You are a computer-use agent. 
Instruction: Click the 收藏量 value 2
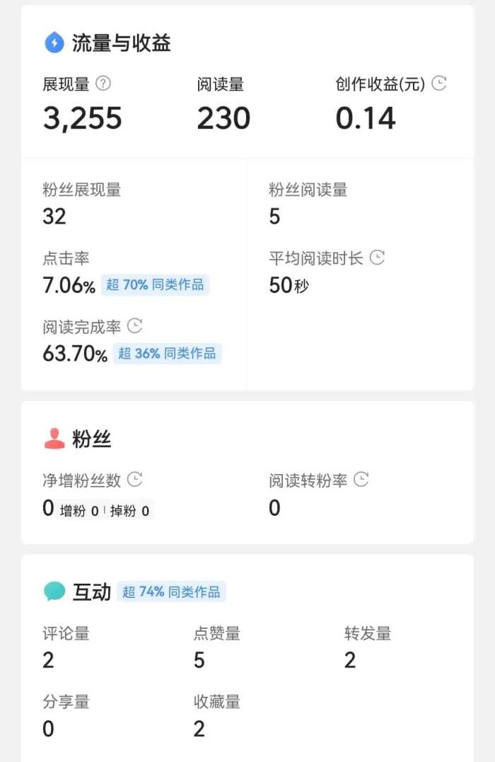coord(199,728)
